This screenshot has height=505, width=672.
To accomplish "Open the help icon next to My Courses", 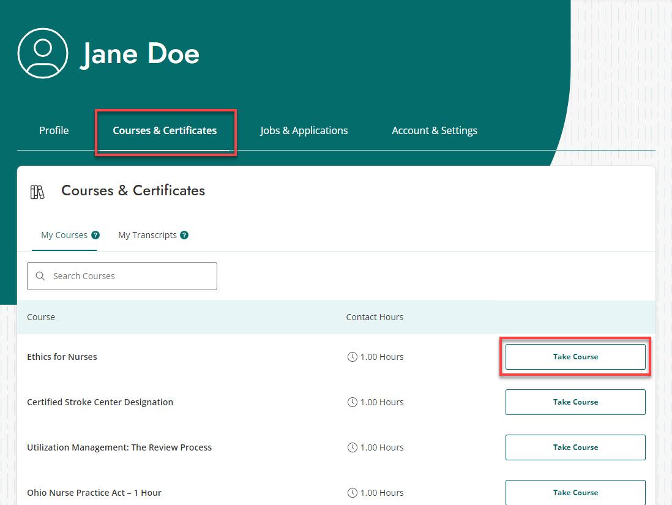I will pos(96,234).
